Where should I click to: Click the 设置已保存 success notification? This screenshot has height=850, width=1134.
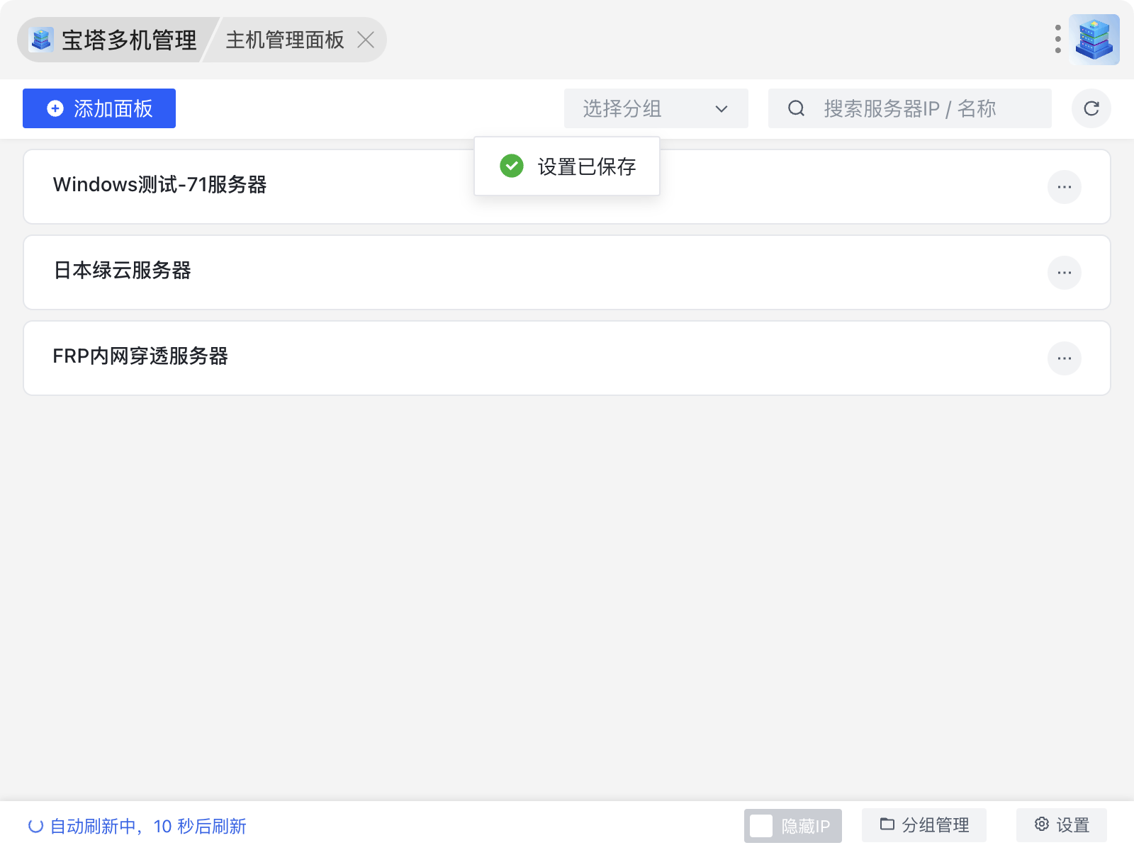click(x=567, y=166)
